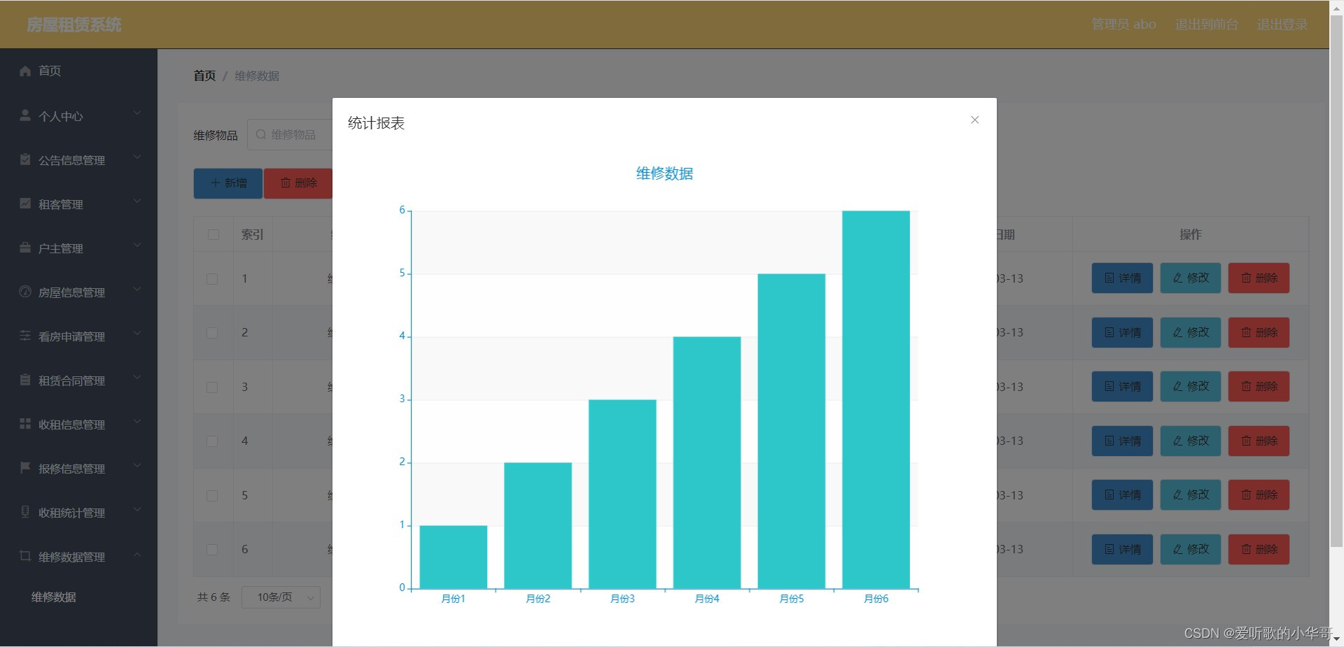Click the 月份1 bar in chart

454,557
